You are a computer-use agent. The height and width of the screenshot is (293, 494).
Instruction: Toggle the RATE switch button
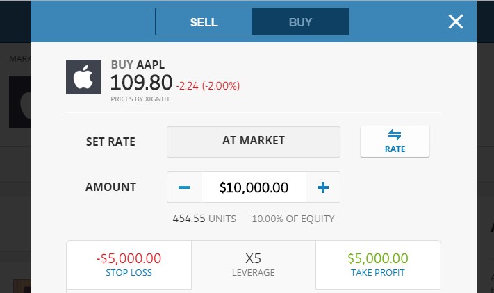pos(395,142)
